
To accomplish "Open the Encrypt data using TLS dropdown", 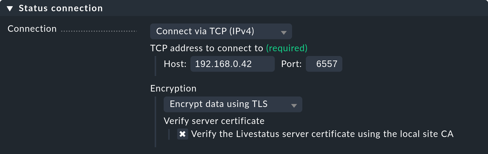I will click(x=233, y=104).
